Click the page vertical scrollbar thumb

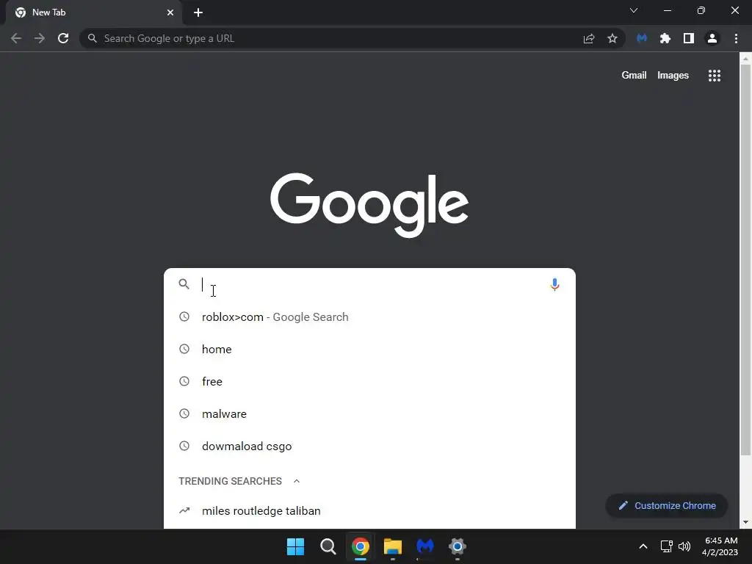point(745,260)
